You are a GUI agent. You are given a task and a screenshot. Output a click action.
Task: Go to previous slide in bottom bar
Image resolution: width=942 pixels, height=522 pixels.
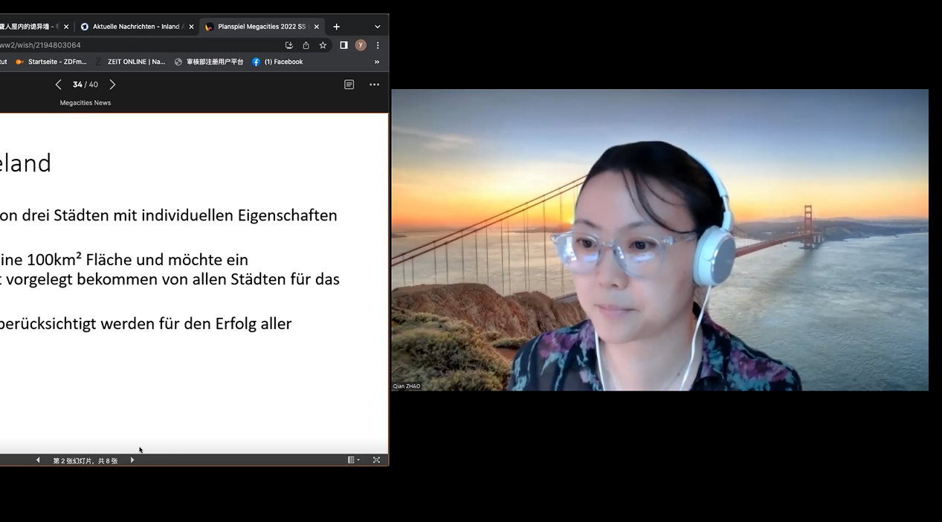coord(38,460)
